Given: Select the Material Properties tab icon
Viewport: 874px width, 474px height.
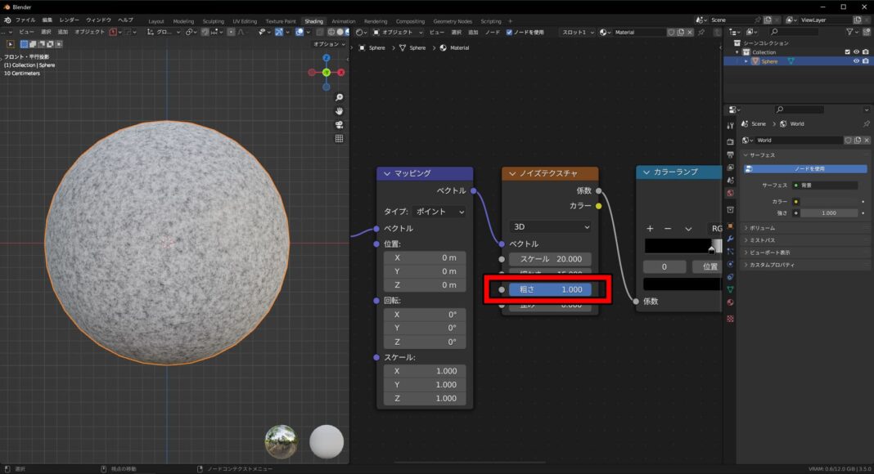Looking at the screenshot, I should (732, 302).
